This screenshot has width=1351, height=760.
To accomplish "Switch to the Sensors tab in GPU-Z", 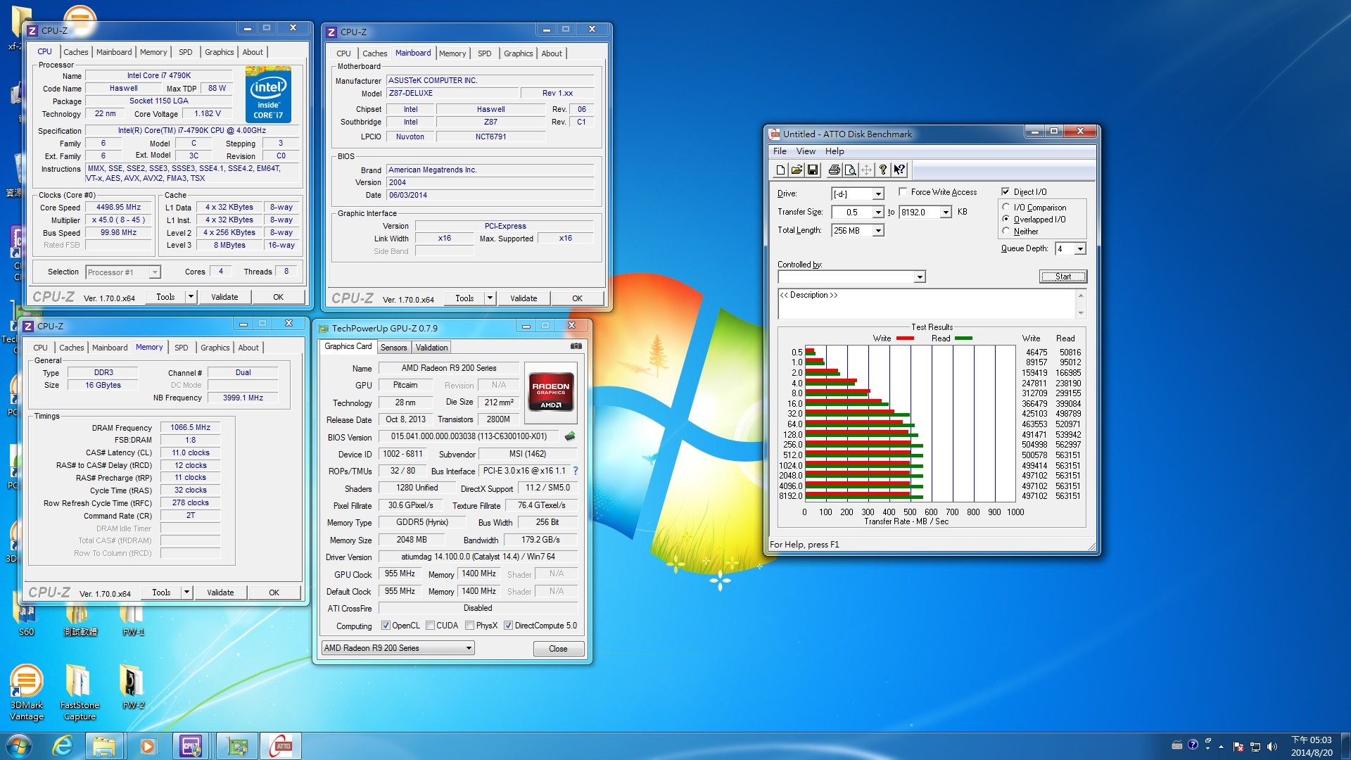I will point(393,348).
